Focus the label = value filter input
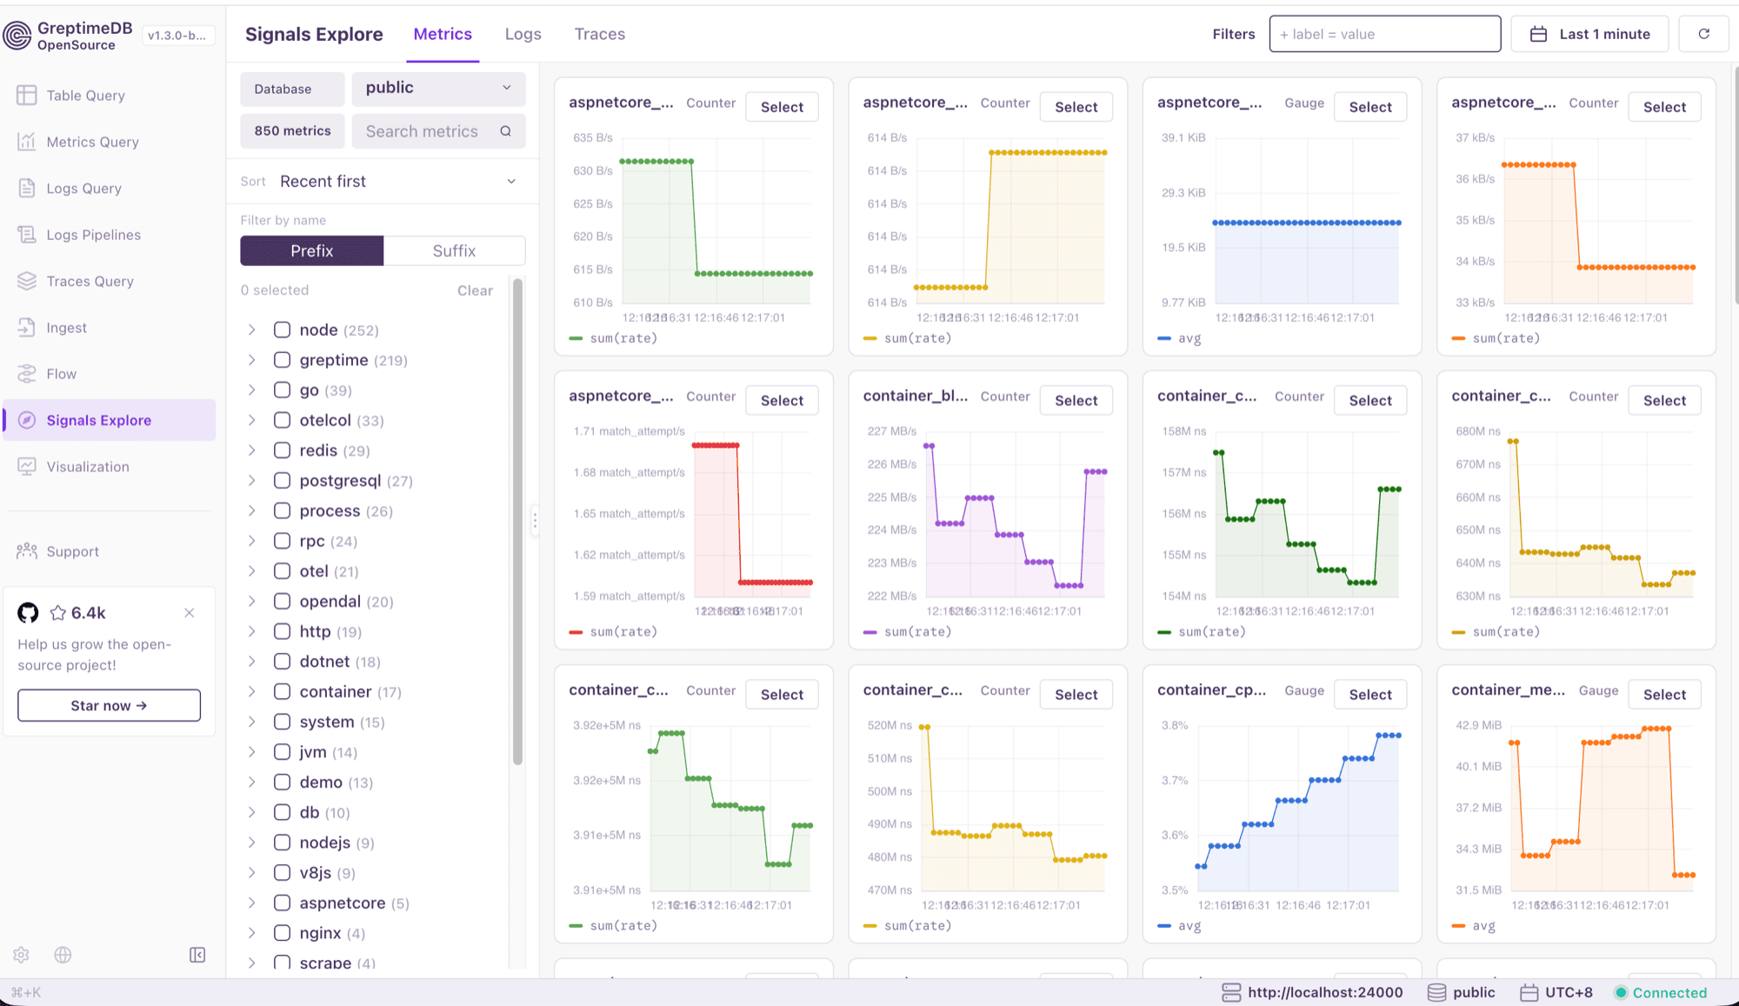The width and height of the screenshot is (1739, 1006). click(1384, 34)
